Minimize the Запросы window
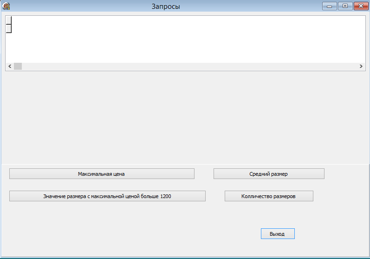The width and height of the screenshot is (370, 259). (330, 6)
